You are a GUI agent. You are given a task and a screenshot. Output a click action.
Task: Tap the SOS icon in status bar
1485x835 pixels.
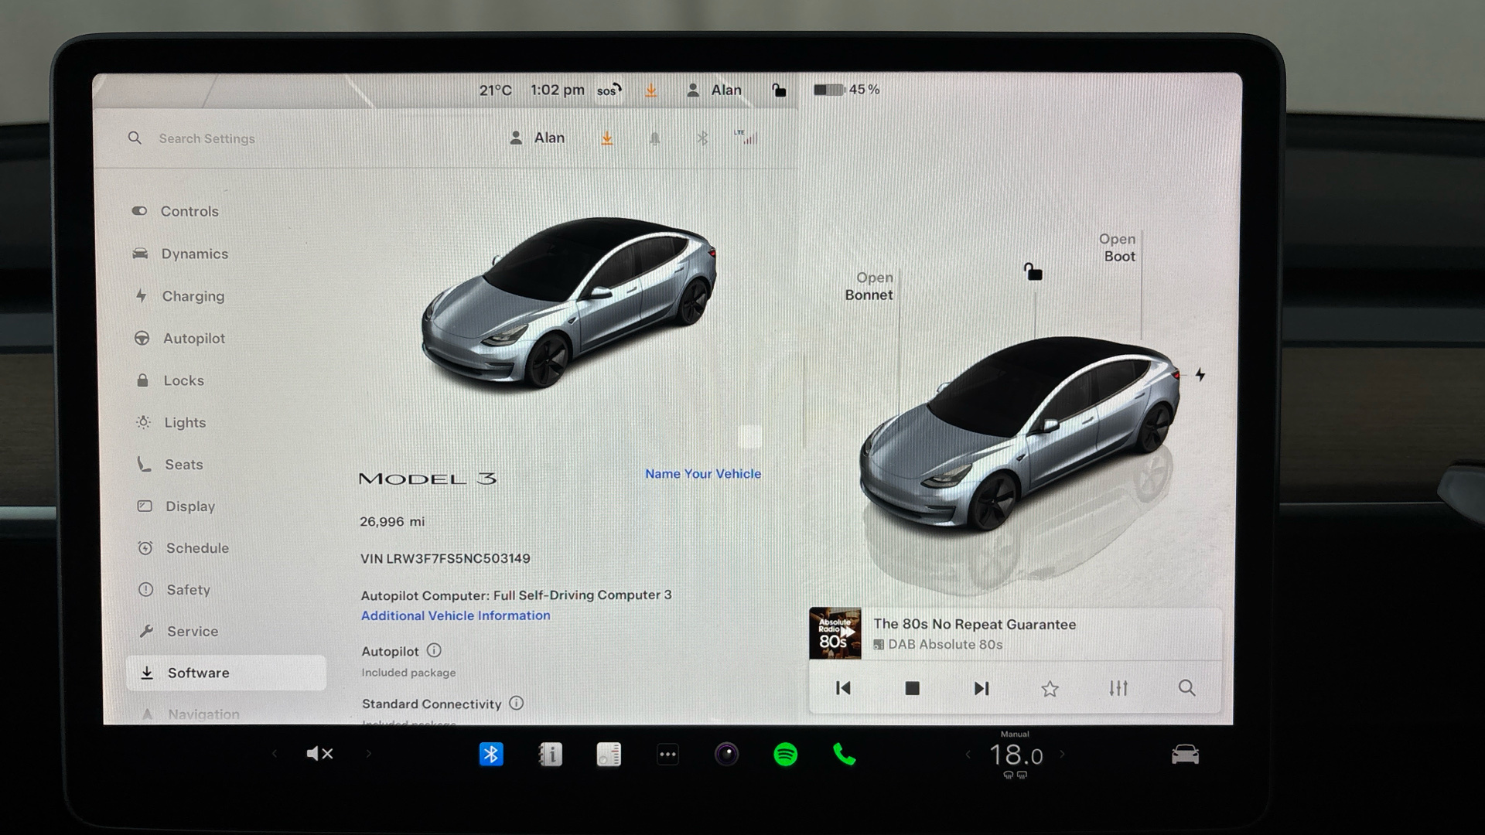[x=609, y=90]
